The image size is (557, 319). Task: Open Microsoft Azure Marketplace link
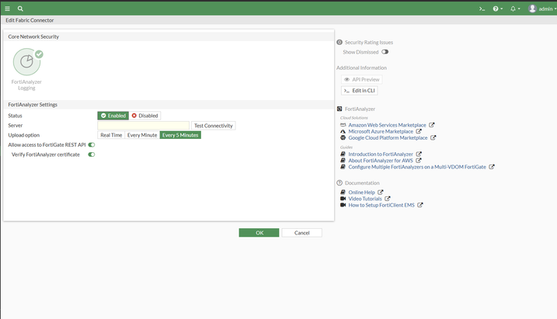click(381, 132)
